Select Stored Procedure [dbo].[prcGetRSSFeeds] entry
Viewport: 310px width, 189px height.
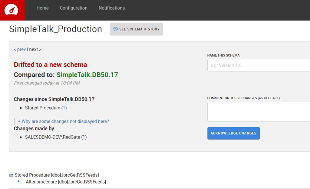(x=57, y=175)
